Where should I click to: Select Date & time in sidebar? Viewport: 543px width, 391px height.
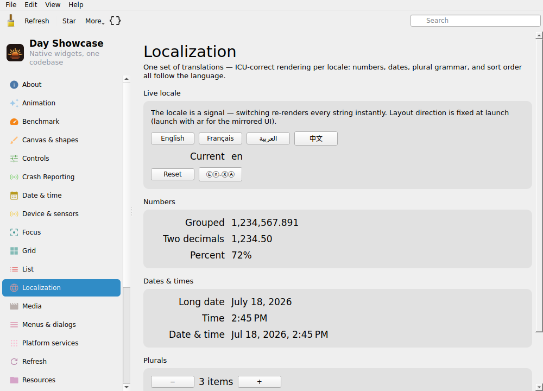pos(61,195)
